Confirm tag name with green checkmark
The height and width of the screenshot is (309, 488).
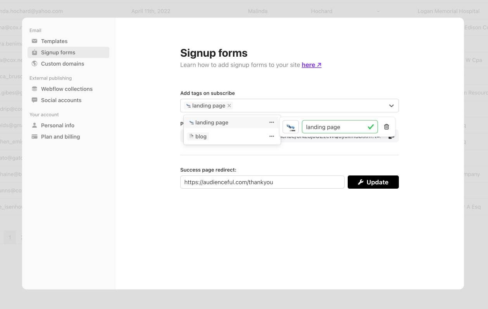pyautogui.click(x=371, y=127)
